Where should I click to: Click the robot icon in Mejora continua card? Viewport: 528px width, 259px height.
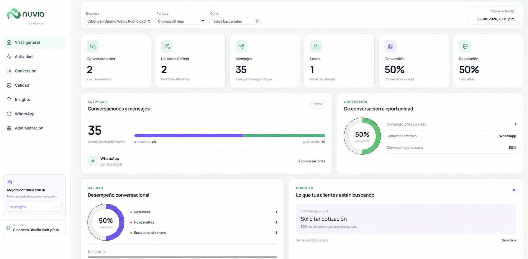click(10, 182)
